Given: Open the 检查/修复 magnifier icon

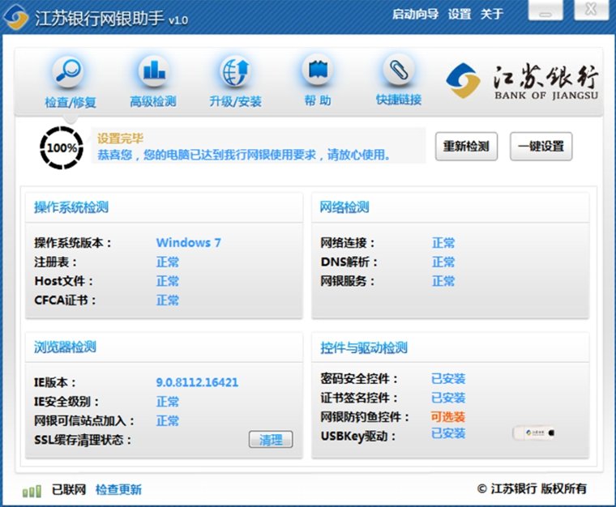Looking at the screenshot, I should [67, 71].
